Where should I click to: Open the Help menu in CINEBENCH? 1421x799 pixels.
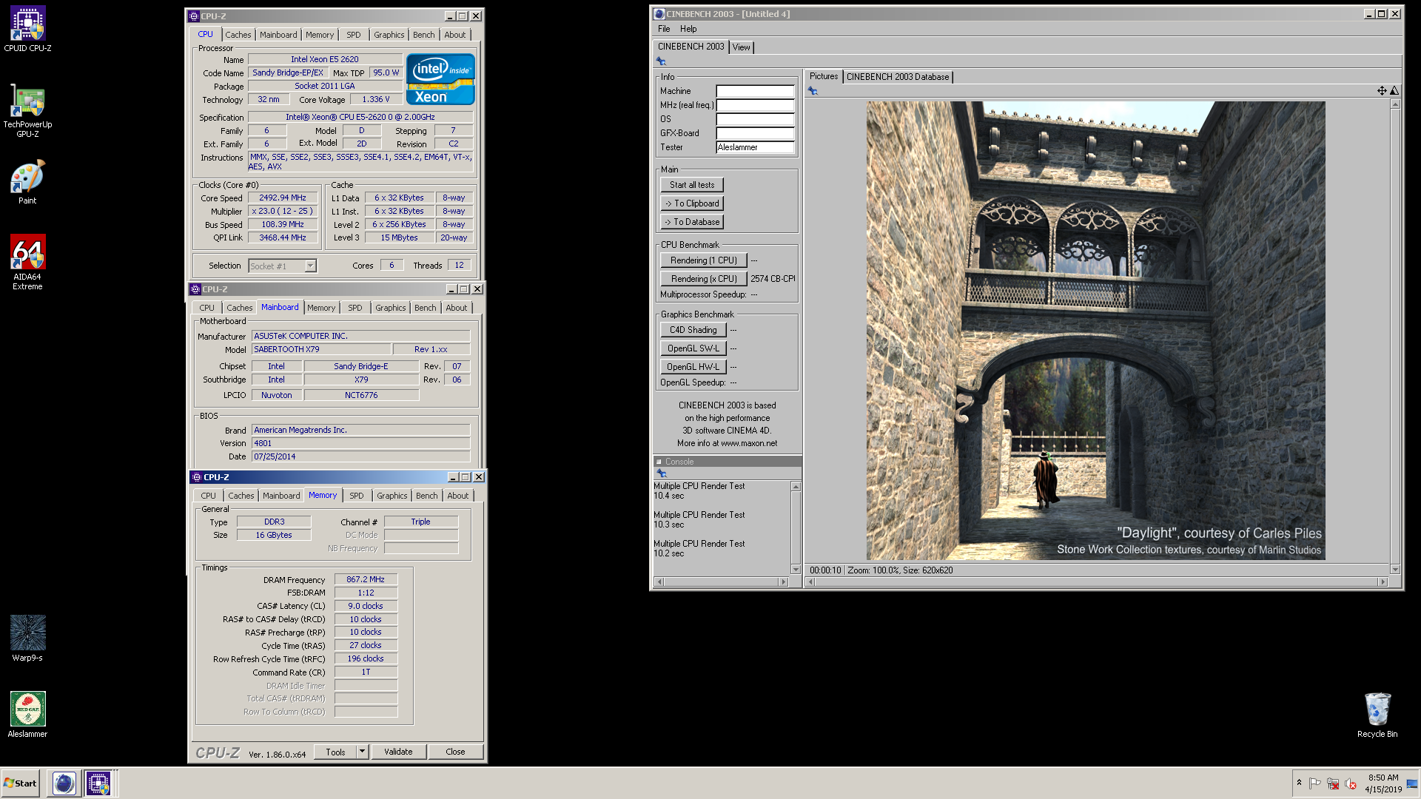688,29
